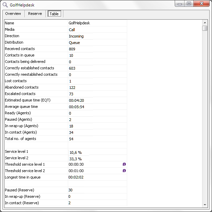Screen dimensions: 212x212
Task: Click the scrollbar up arrow
Action: tap(205, 22)
